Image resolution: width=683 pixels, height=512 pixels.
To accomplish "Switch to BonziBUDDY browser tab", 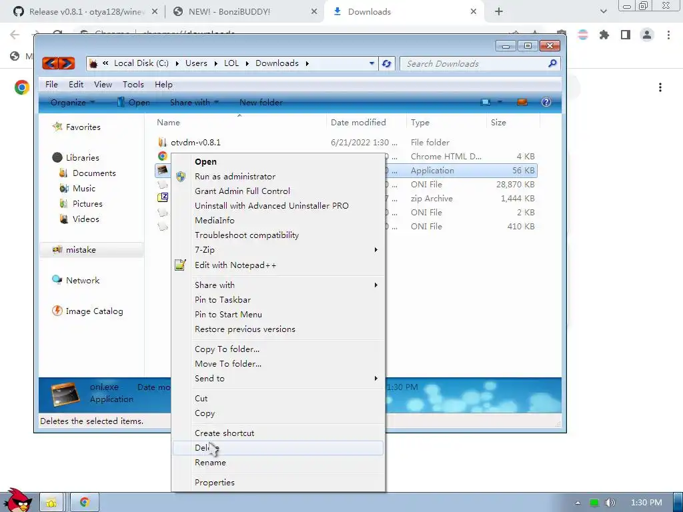I will (x=245, y=12).
